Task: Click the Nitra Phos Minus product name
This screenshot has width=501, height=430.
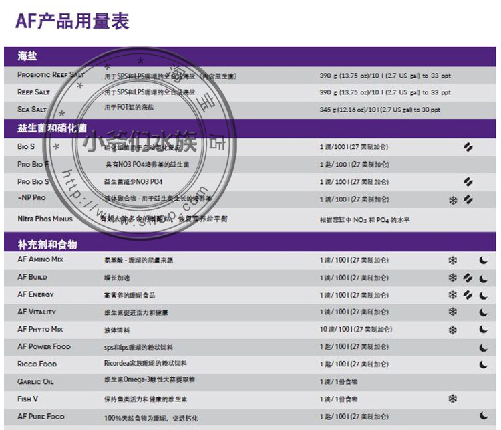Action: coord(45,219)
